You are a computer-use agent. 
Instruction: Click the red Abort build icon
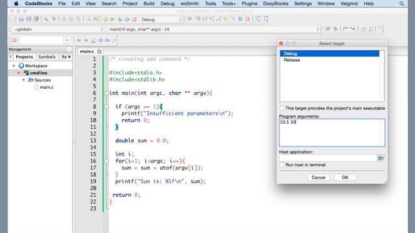134,19
